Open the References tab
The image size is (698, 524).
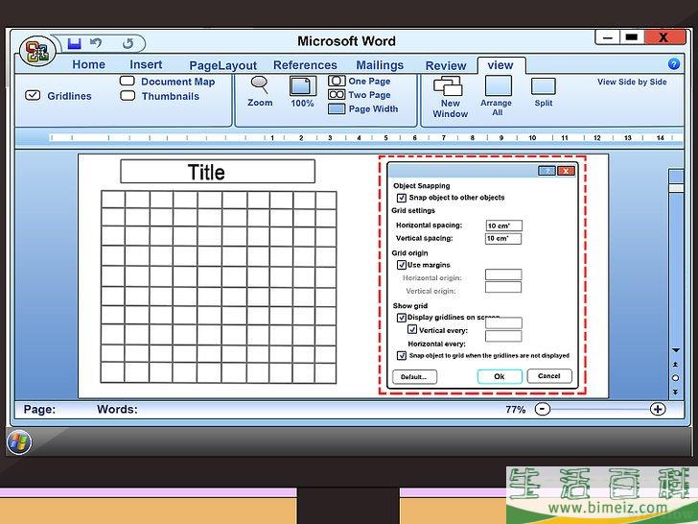coord(305,65)
